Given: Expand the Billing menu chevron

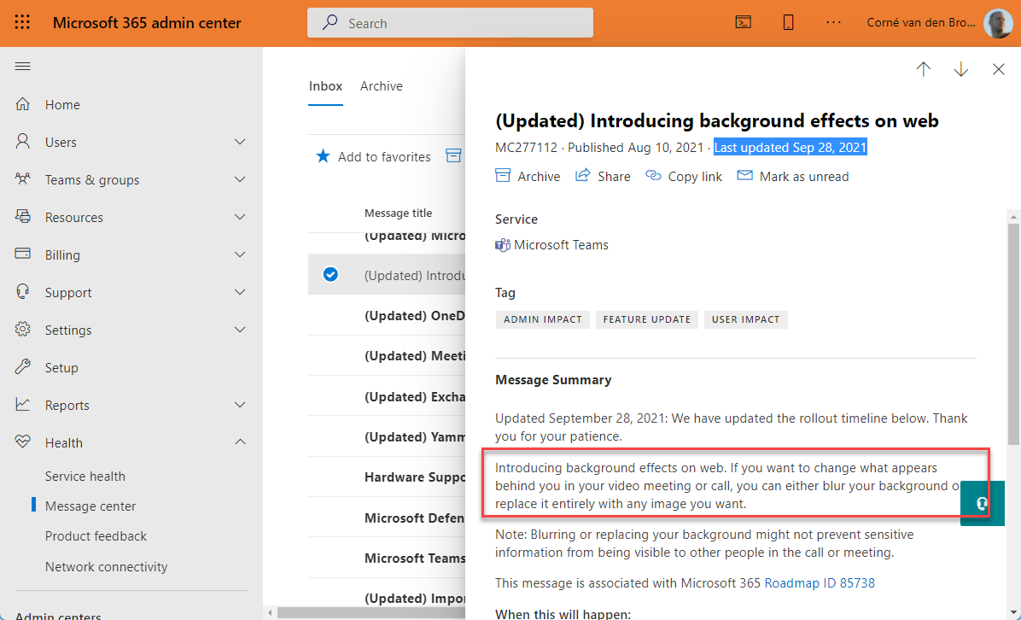Looking at the screenshot, I should pyautogui.click(x=240, y=254).
